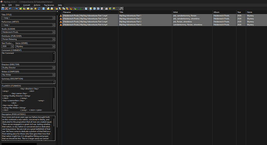Select file 'Mp3tag Adeventures Part 2.mp4'
This screenshot has height=145, width=267.
(90, 19)
